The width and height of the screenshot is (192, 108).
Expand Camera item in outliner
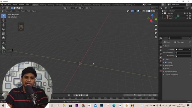165,16
